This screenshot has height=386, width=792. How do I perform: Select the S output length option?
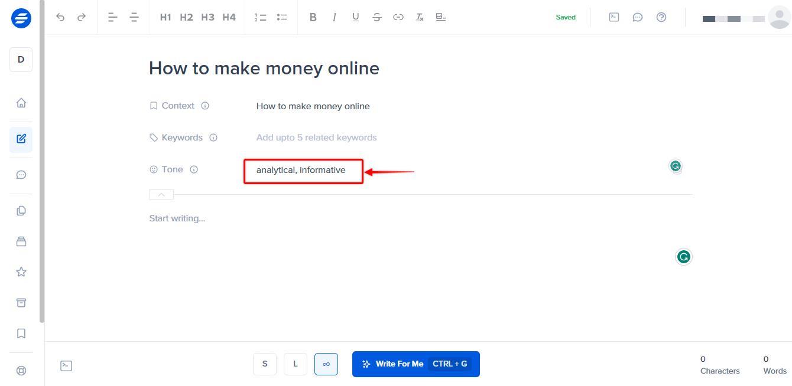(265, 364)
